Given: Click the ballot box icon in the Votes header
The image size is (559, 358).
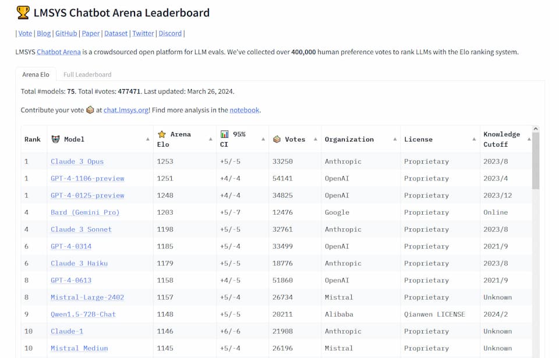Looking at the screenshot, I should (x=277, y=140).
